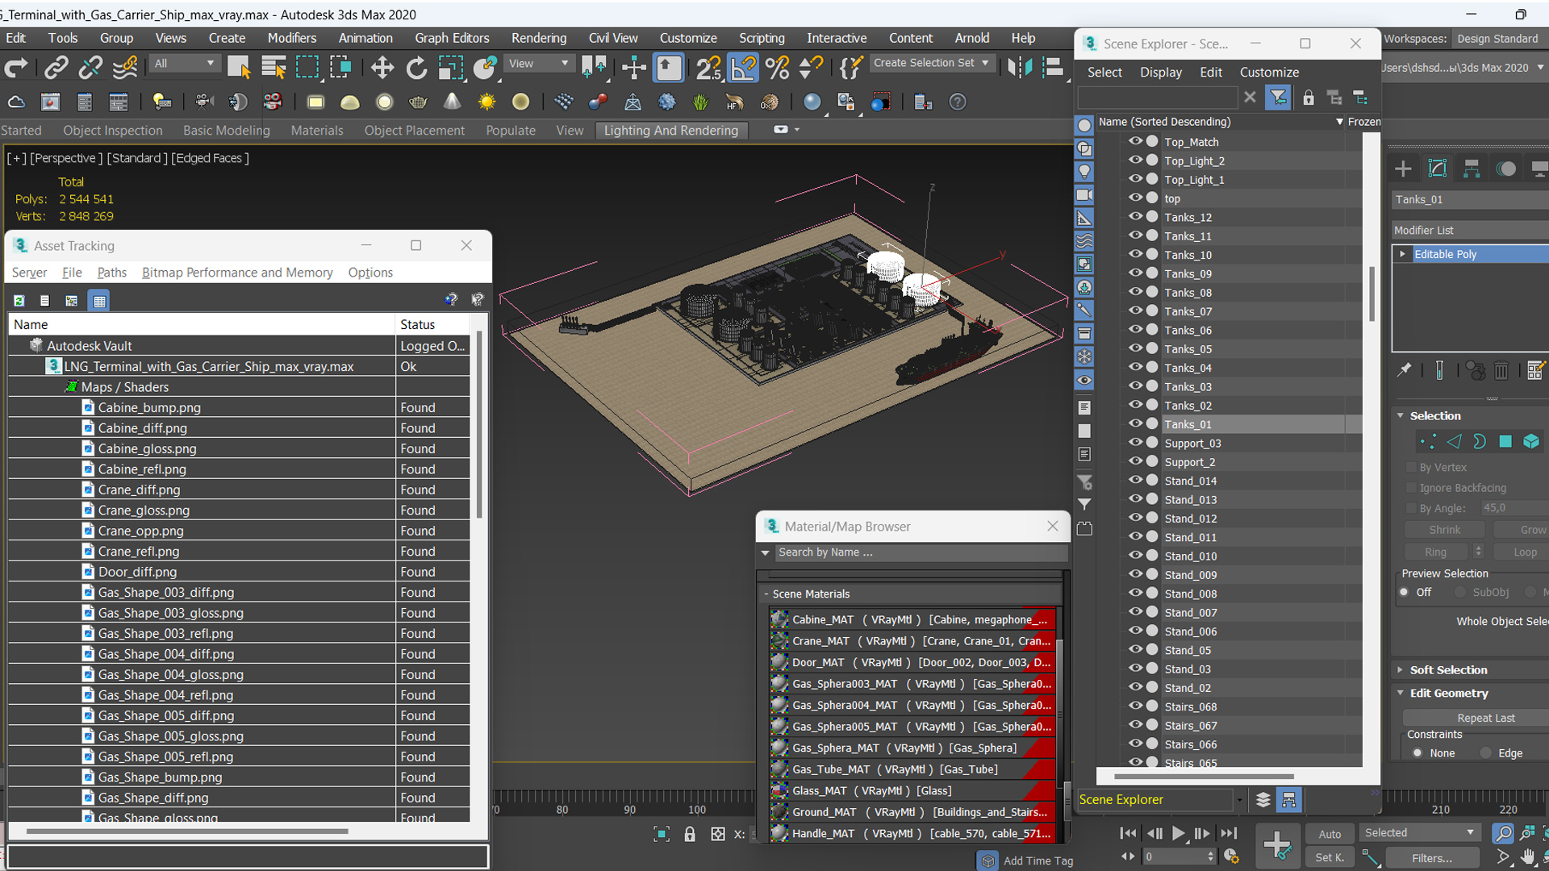Open the Scripting menu

[x=762, y=38]
